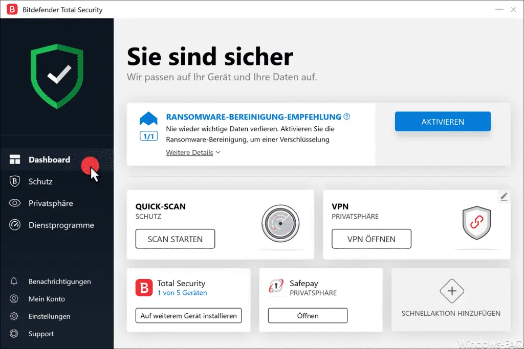Click the Dashboard grid icon
Screen dimensions: 524x349
(x=15, y=159)
